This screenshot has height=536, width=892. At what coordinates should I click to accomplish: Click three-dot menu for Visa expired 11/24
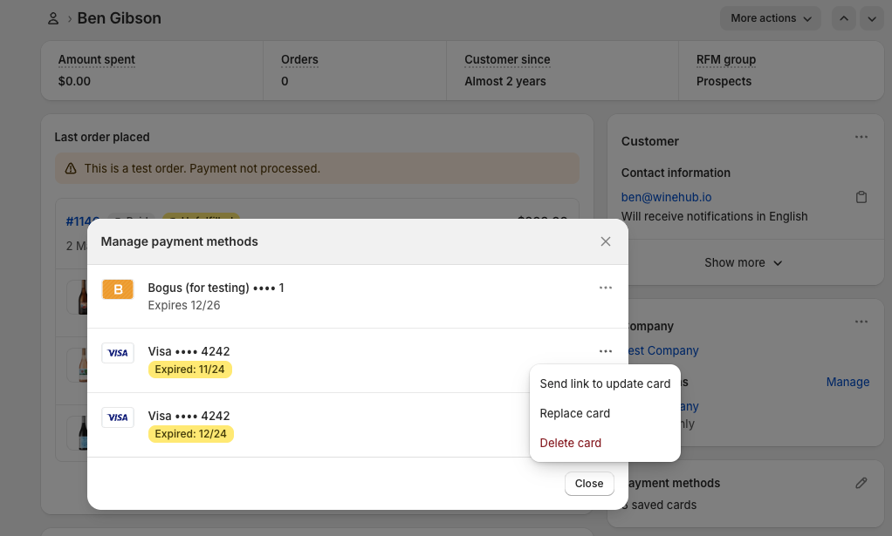(x=606, y=351)
